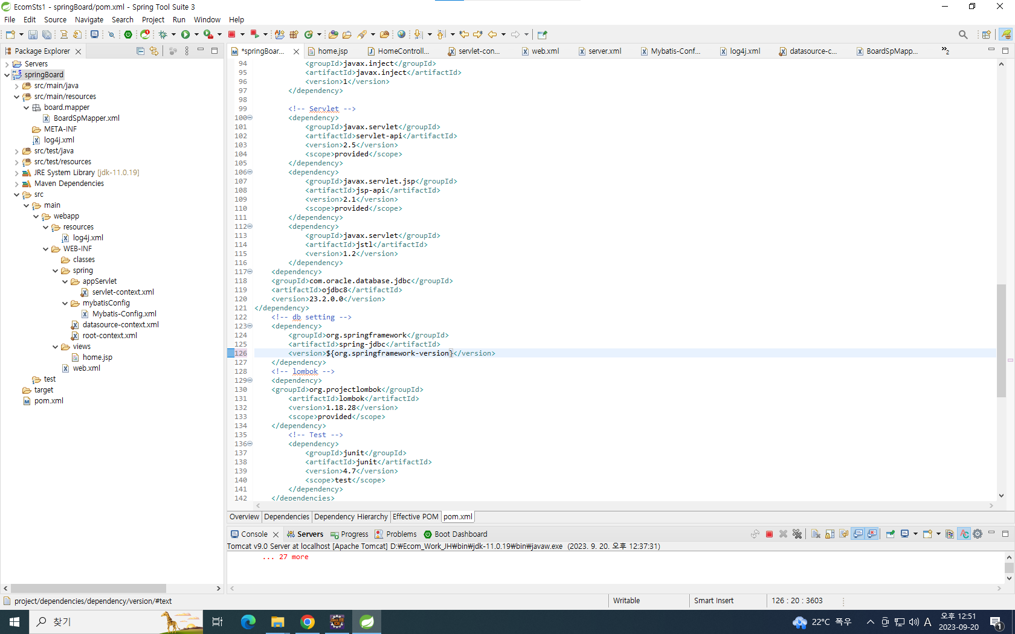Viewport: 1015px width, 634px height.
Task: Expand the Servers project node
Action: [x=7, y=64]
